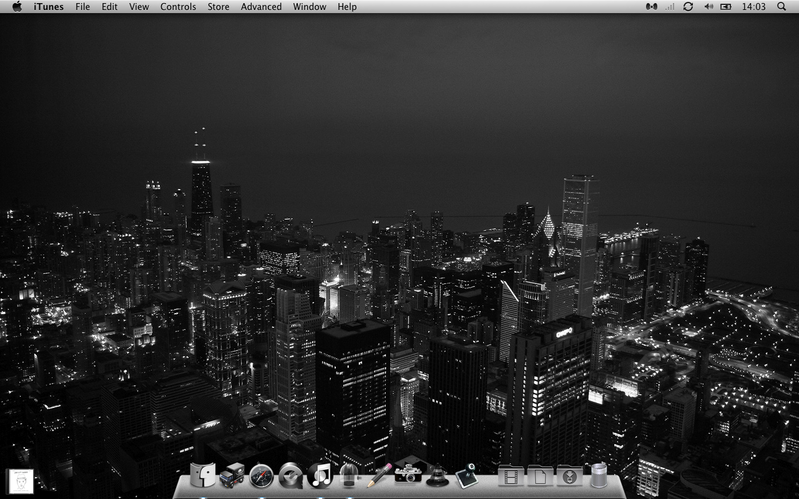Open the Movies folder stack in dock
The image size is (799, 499).
pos(511,477)
